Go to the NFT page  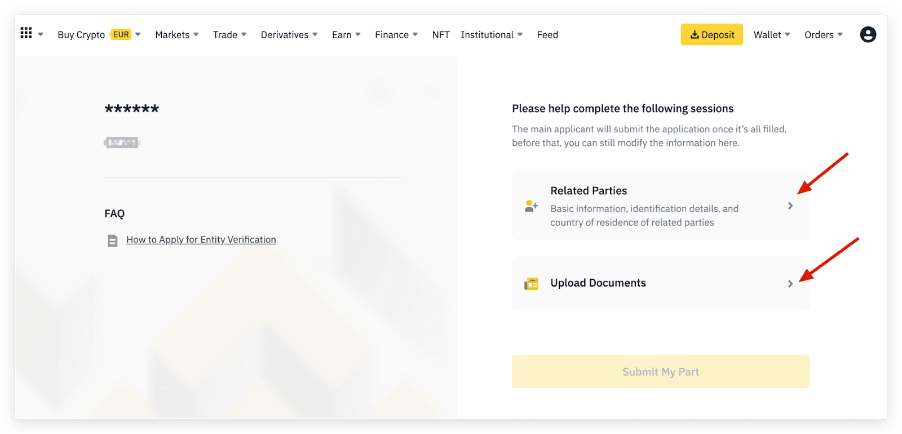[441, 35]
